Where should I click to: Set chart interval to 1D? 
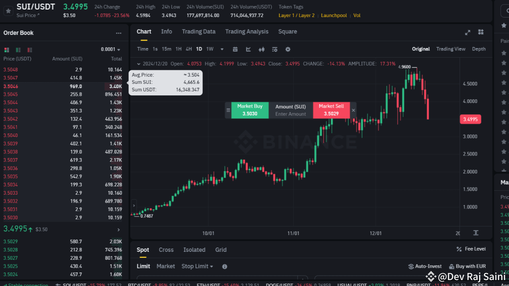(199, 49)
